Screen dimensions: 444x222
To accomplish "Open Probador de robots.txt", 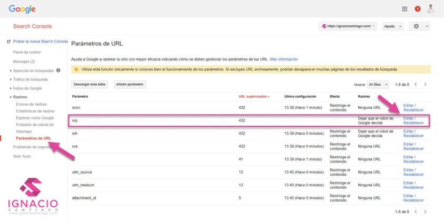I will pyautogui.click(x=35, y=125).
